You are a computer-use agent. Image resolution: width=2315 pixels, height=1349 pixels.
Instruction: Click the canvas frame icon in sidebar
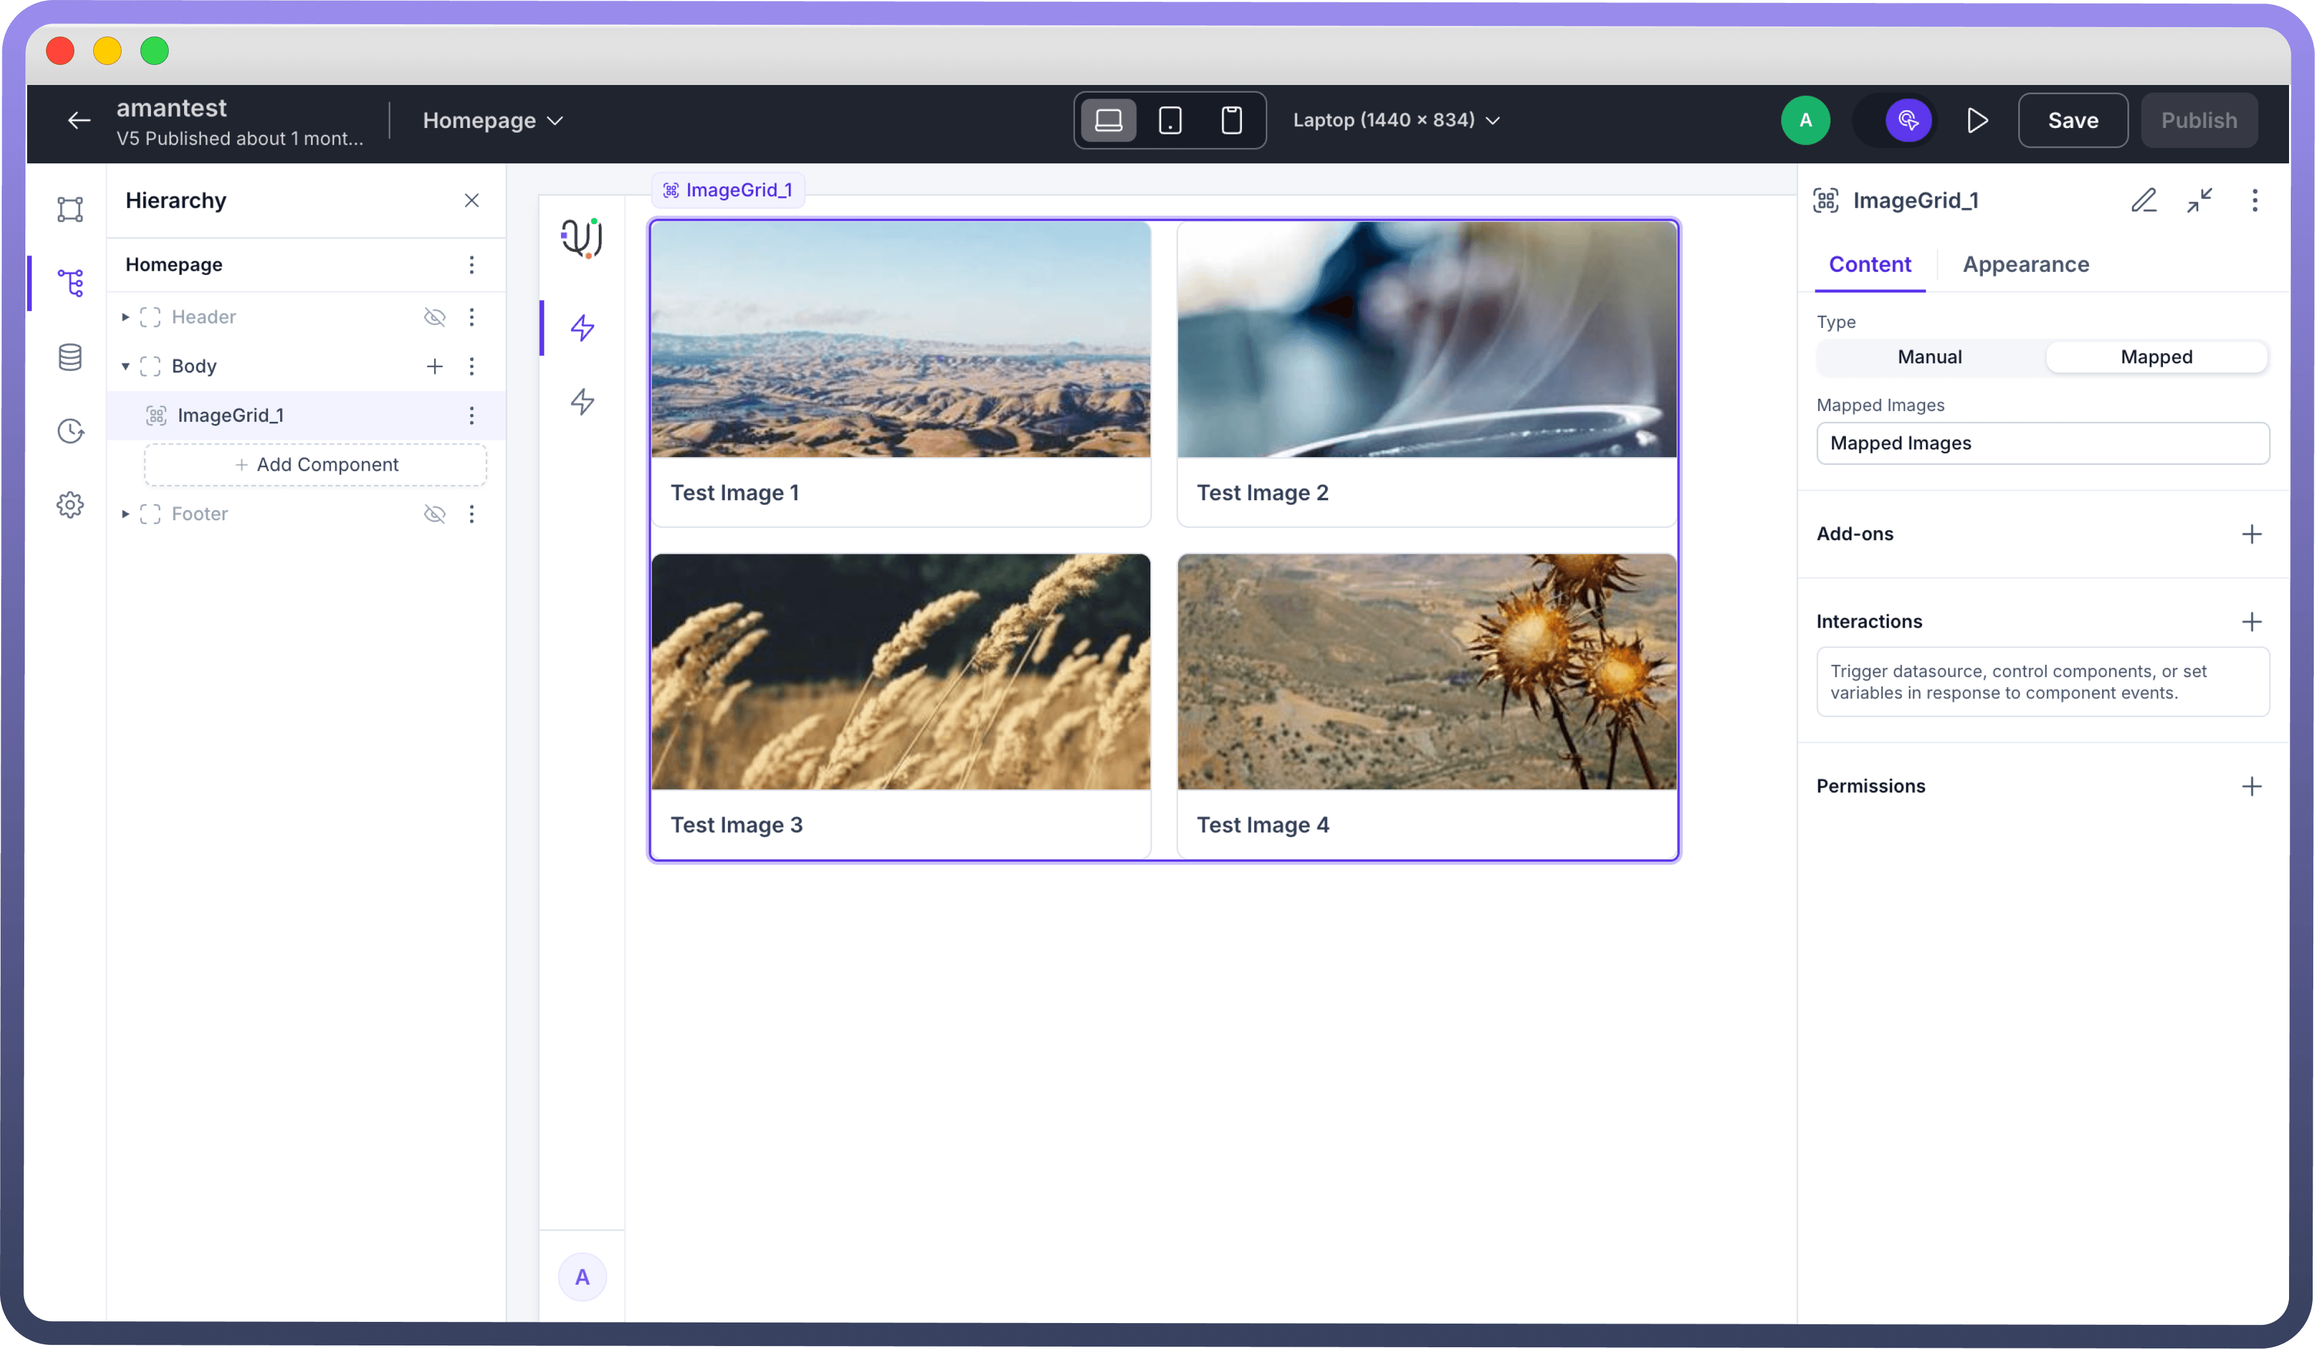[70, 209]
